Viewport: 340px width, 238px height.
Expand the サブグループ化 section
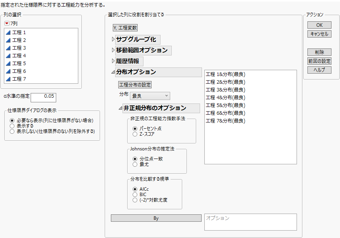pos(136,39)
